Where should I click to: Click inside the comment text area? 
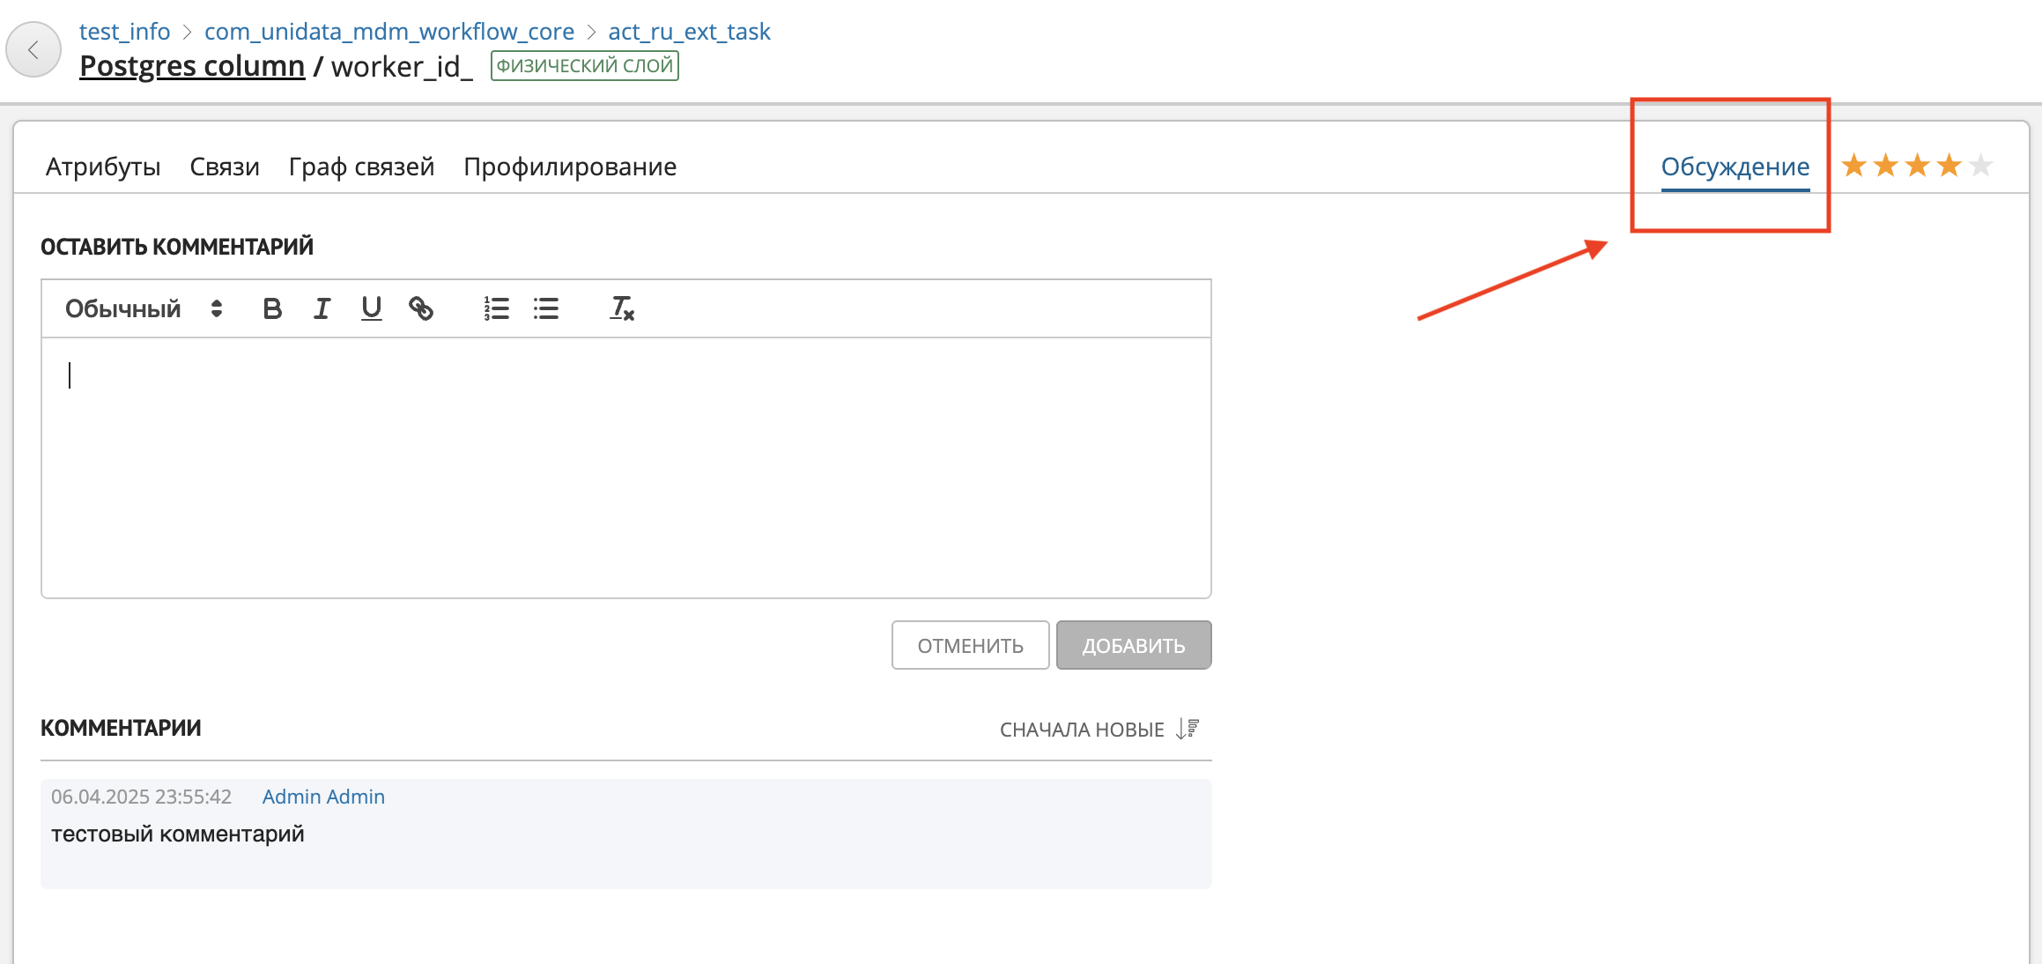pyautogui.click(x=625, y=467)
